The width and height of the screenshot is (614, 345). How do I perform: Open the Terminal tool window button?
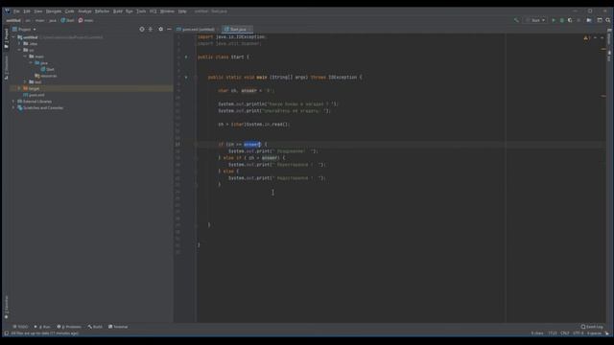tap(118, 327)
